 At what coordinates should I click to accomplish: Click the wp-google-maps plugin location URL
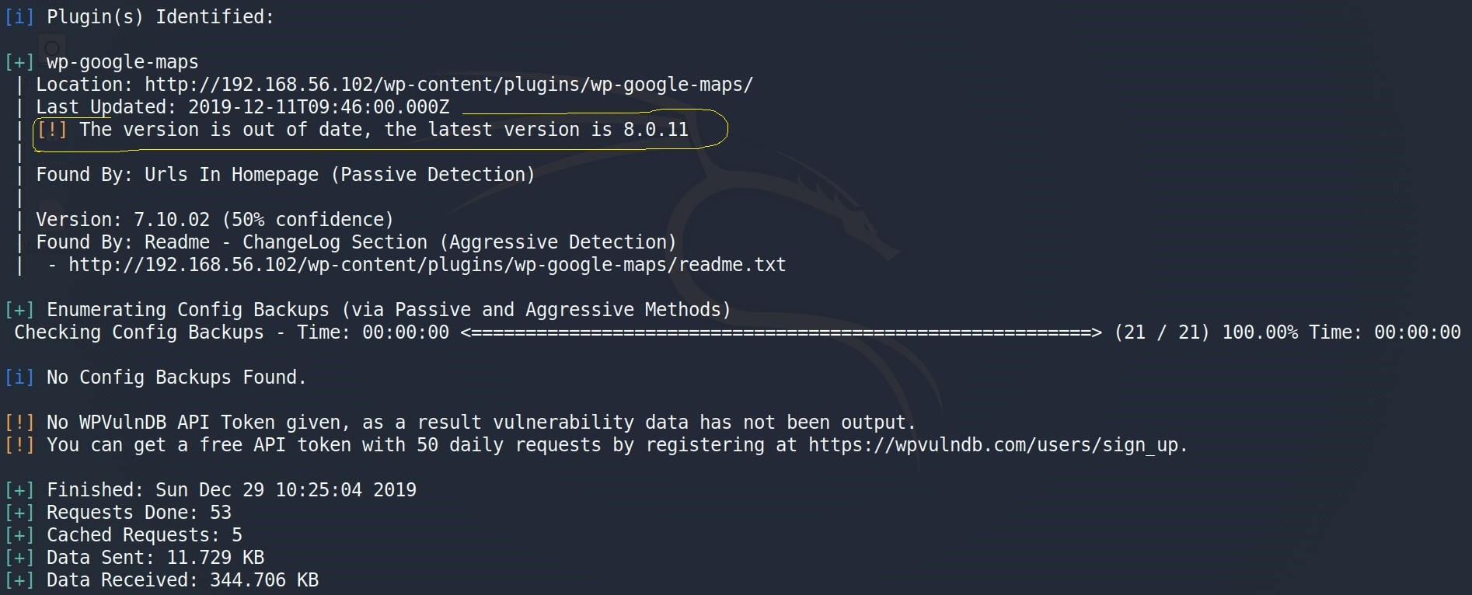(449, 85)
